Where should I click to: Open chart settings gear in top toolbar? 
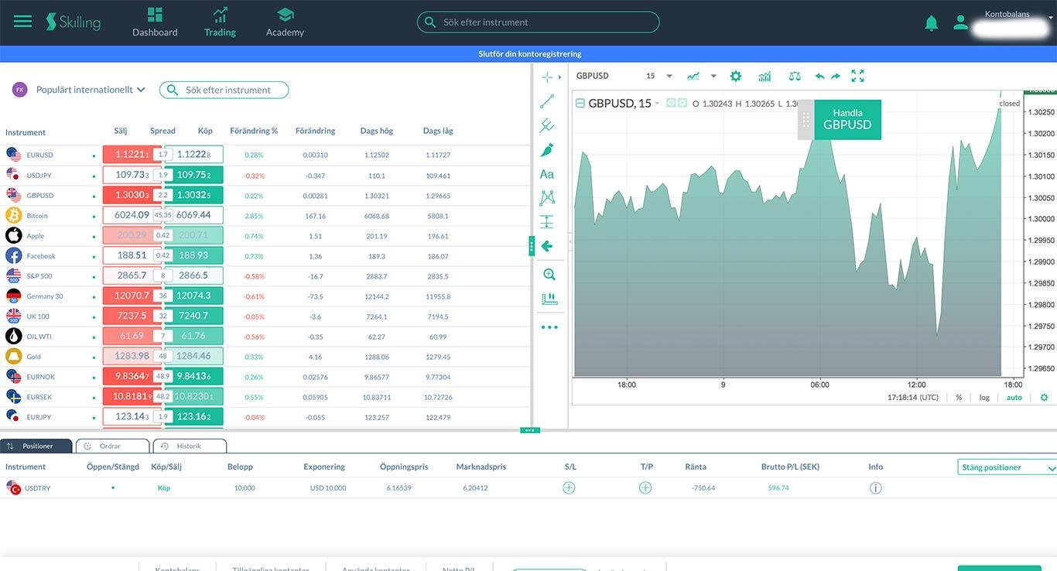736,76
